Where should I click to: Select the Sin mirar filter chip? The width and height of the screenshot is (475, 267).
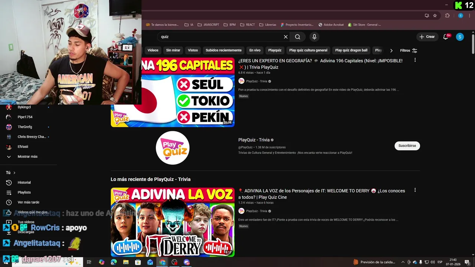tap(173, 50)
